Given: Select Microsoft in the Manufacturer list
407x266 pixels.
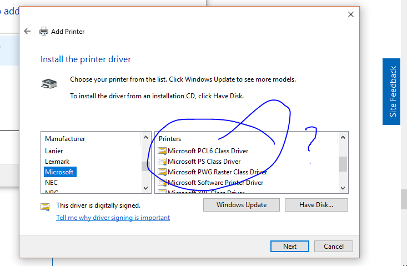Looking at the screenshot, I should pos(60,172).
